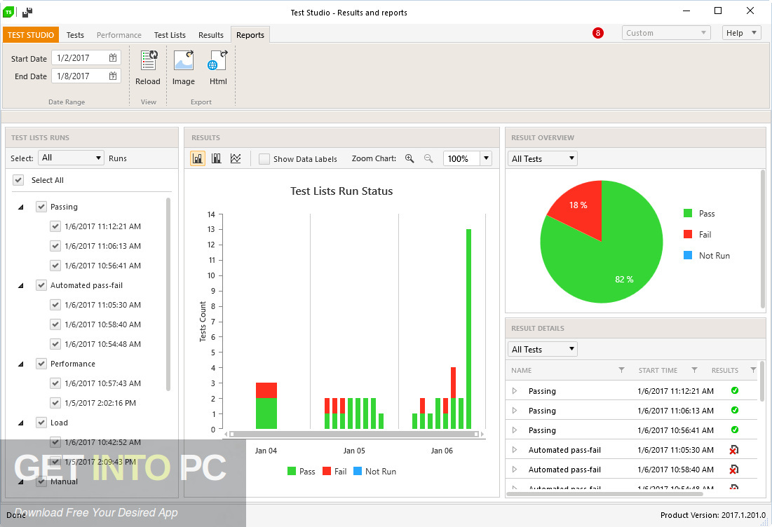Expand Passing 11:12:21 AM result row
772x527 pixels.
[515, 391]
